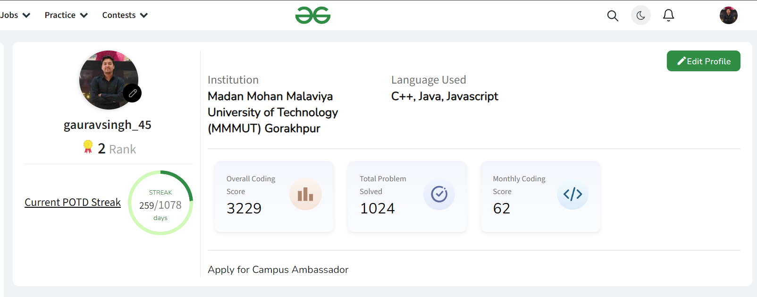Click the GeeksforGeeks logo

[x=313, y=16]
